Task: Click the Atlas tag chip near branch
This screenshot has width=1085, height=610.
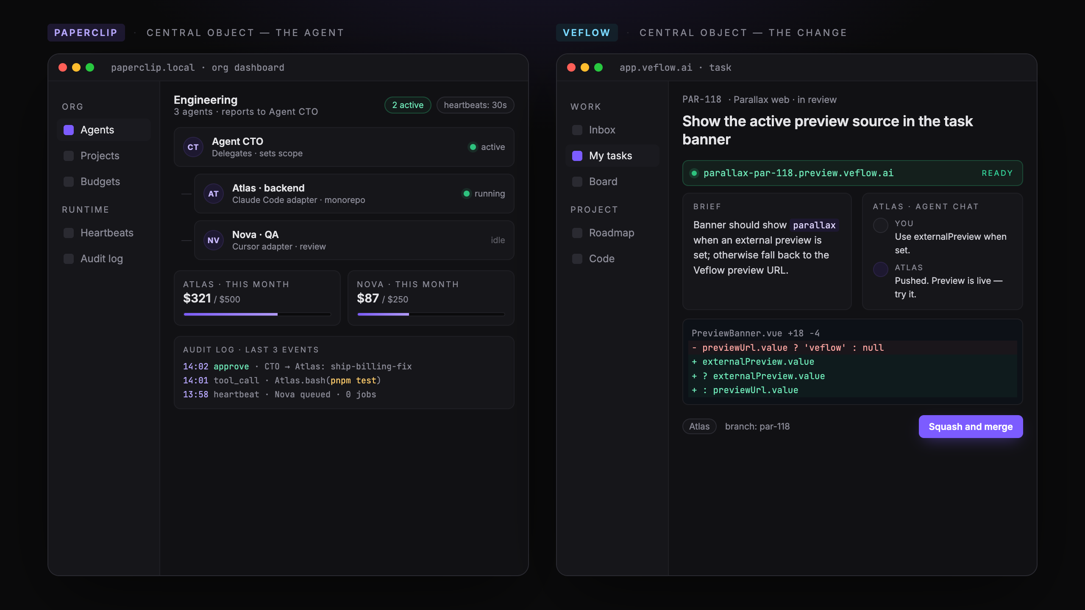Action: click(699, 427)
